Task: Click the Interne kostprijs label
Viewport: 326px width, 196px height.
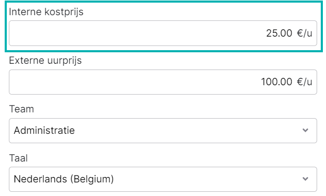Action: 46,11
